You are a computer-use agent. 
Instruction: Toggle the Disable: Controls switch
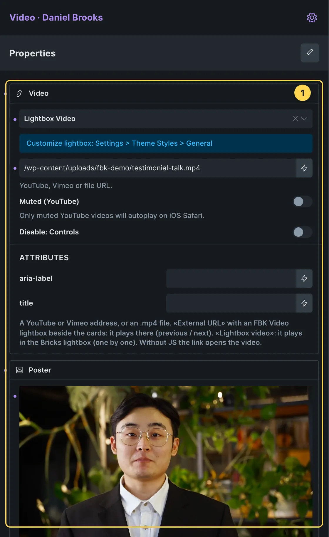pos(302,232)
